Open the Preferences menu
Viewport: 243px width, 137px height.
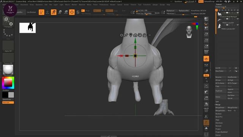click(104, 5)
